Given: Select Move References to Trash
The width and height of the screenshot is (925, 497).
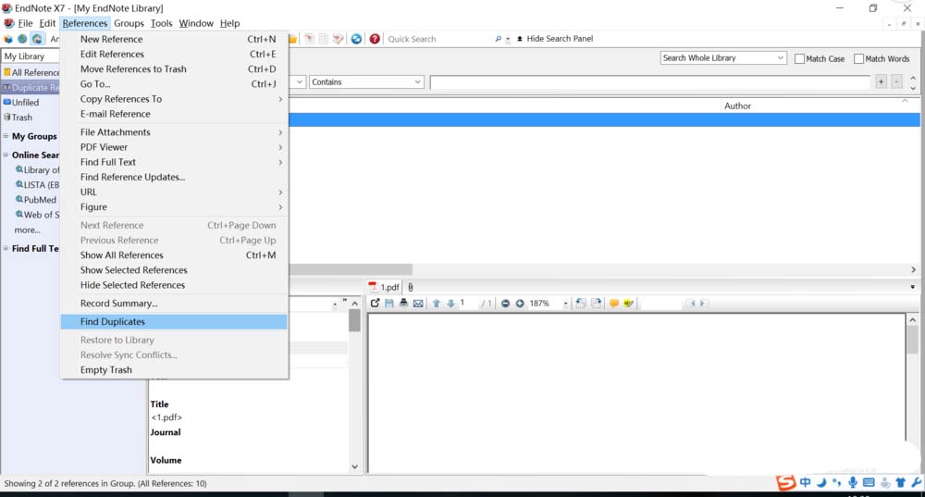Looking at the screenshot, I should pos(174,69).
